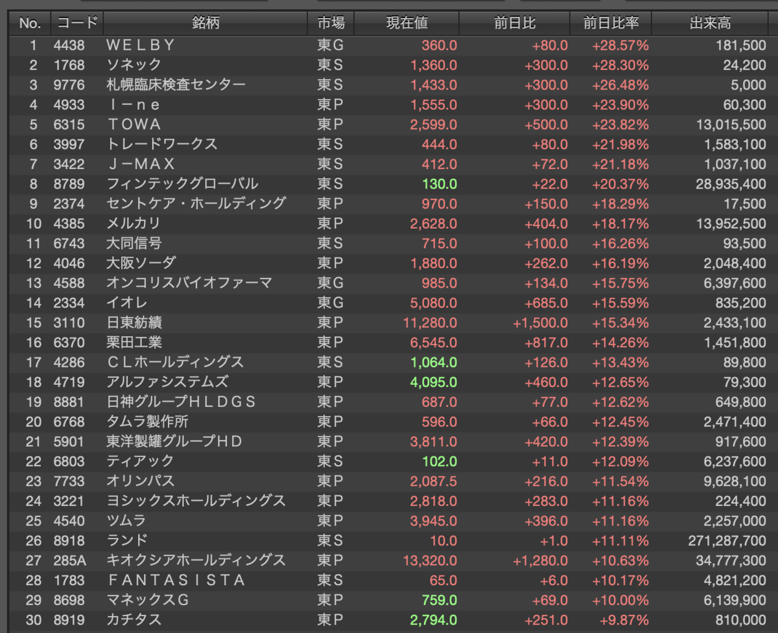This screenshot has height=633, width=778.
Task: Click stock code 6315
Action: click(x=69, y=124)
